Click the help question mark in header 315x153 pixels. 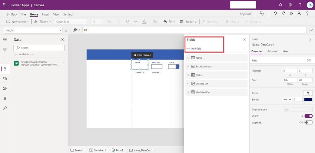[x=300, y=5]
